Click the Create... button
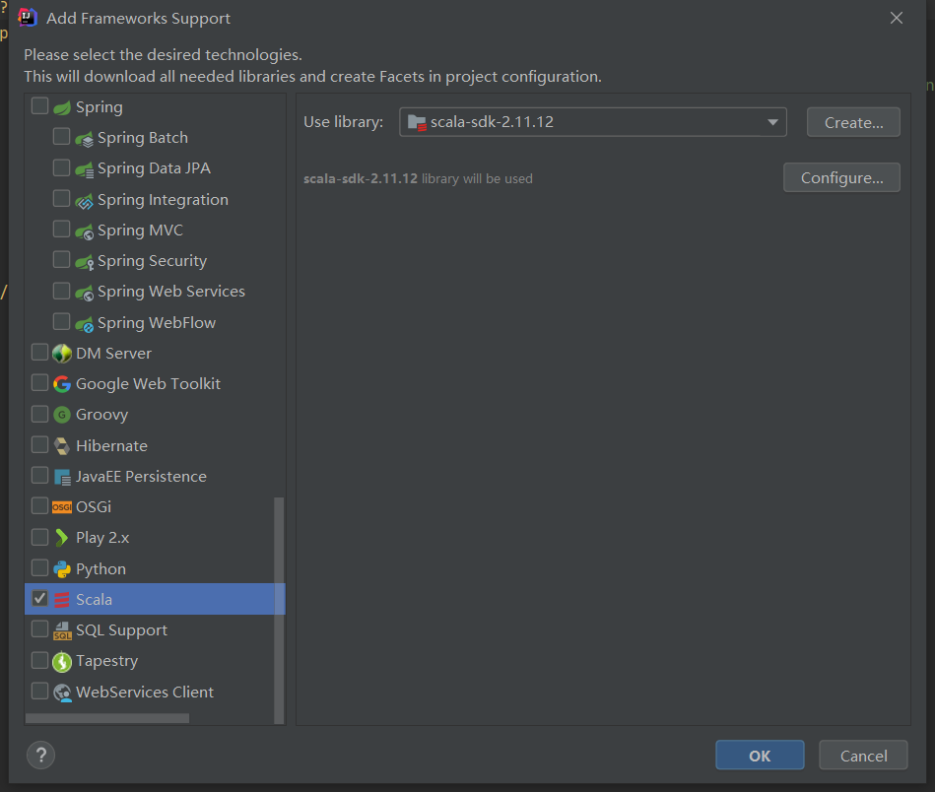 (x=853, y=122)
